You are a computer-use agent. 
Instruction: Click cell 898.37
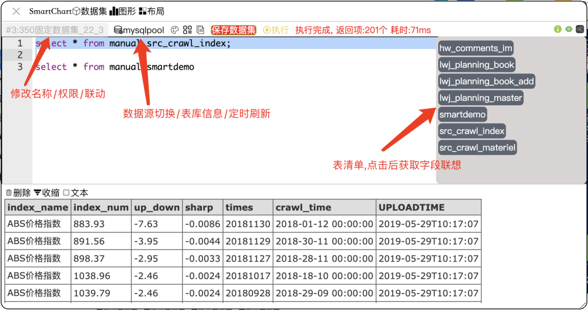101,259
